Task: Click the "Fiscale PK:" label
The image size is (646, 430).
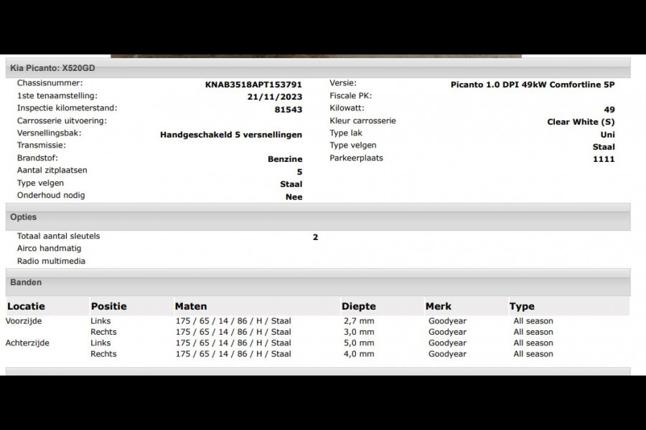Action: 350,95
